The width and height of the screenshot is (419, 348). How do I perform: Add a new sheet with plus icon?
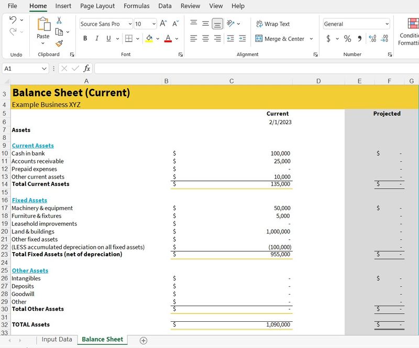143,340
